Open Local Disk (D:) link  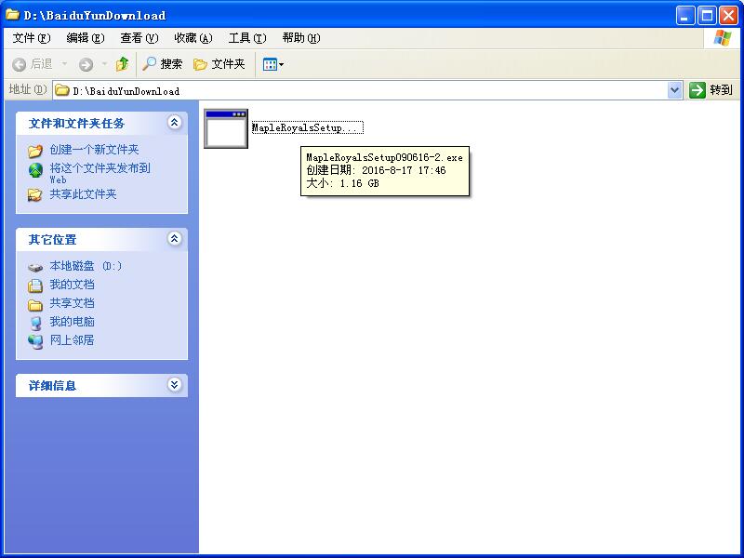click(x=86, y=266)
